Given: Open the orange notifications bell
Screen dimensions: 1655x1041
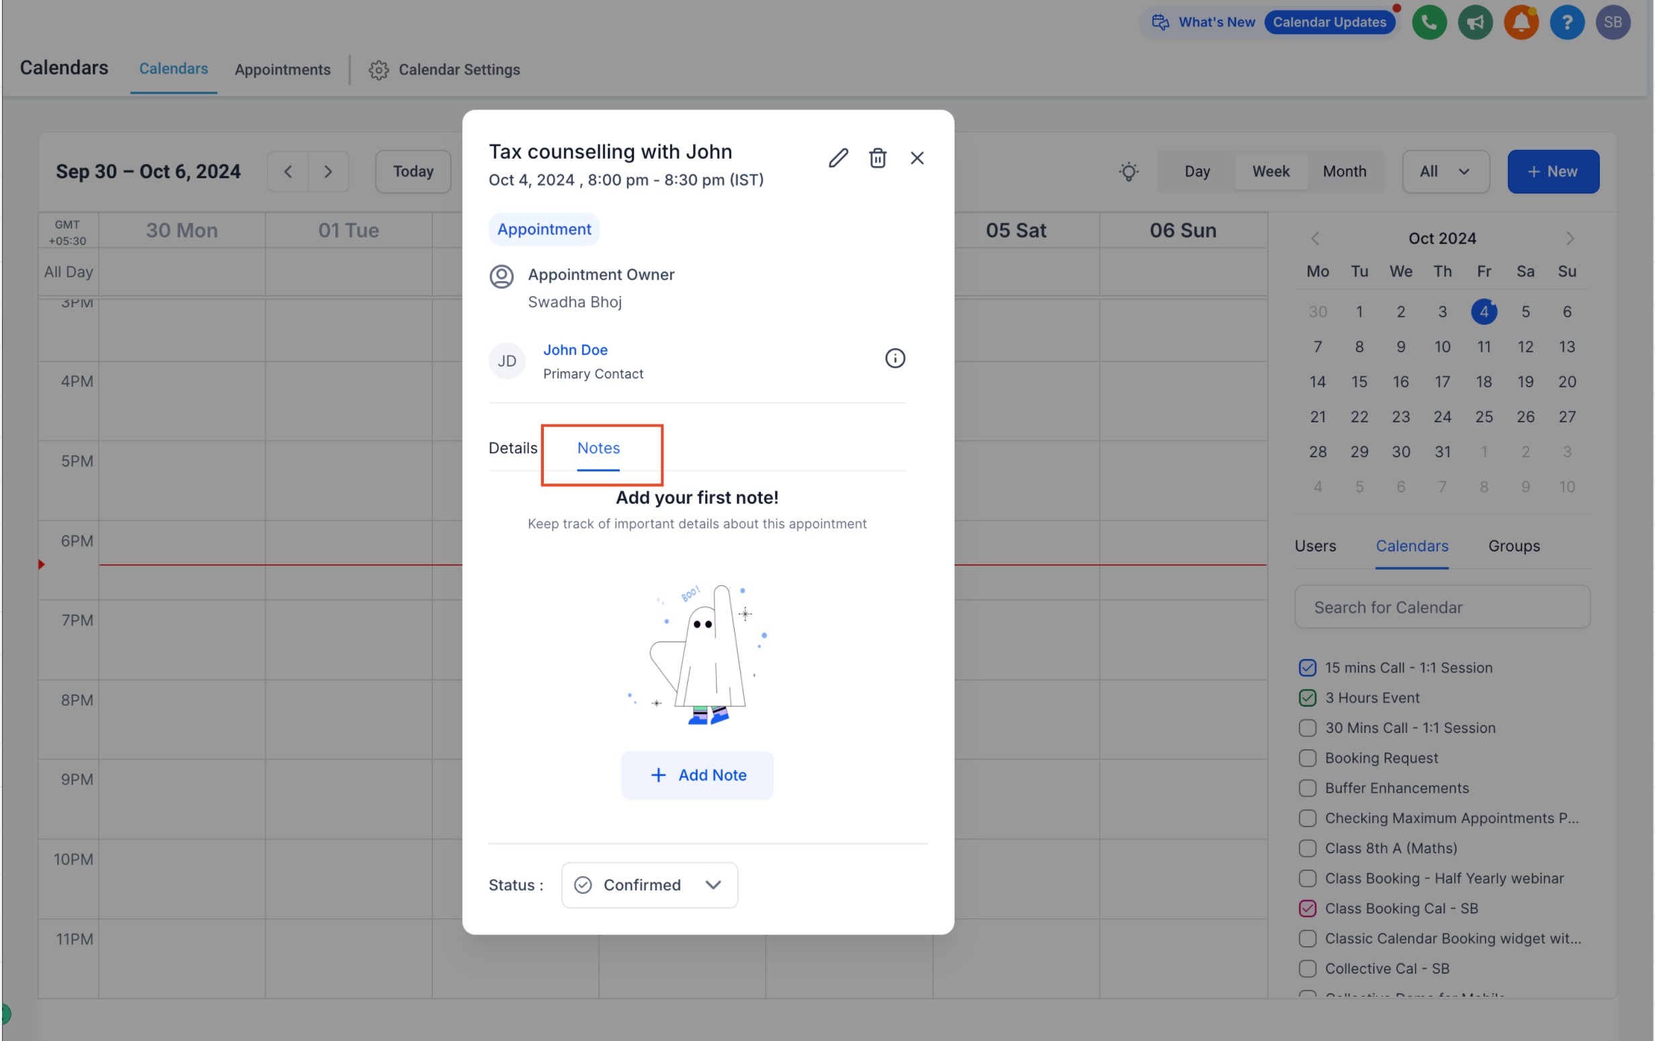Looking at the screenshot, I should click(1521, 22).
